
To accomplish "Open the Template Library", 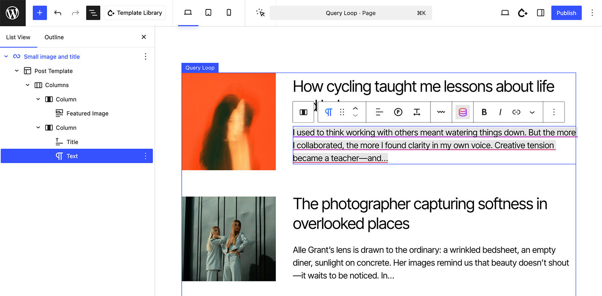I will coord(135,13).
